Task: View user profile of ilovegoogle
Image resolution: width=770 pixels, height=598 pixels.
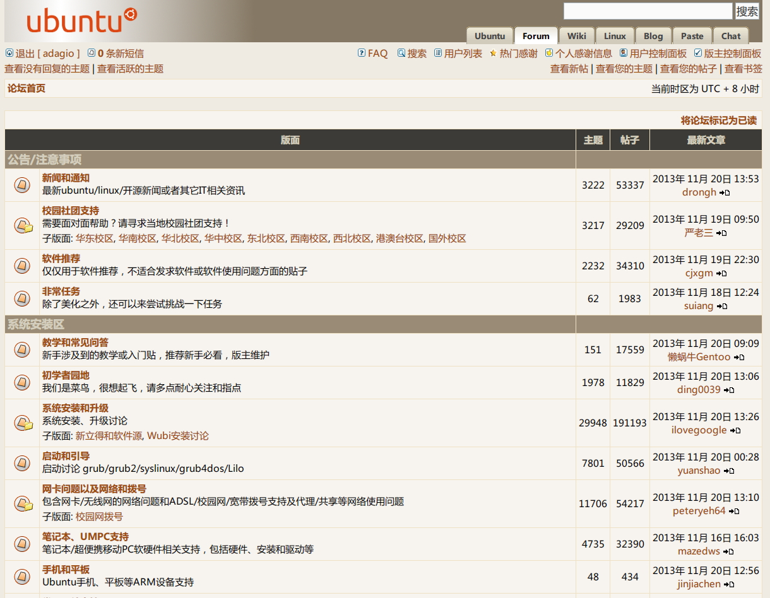Action: 699,430
